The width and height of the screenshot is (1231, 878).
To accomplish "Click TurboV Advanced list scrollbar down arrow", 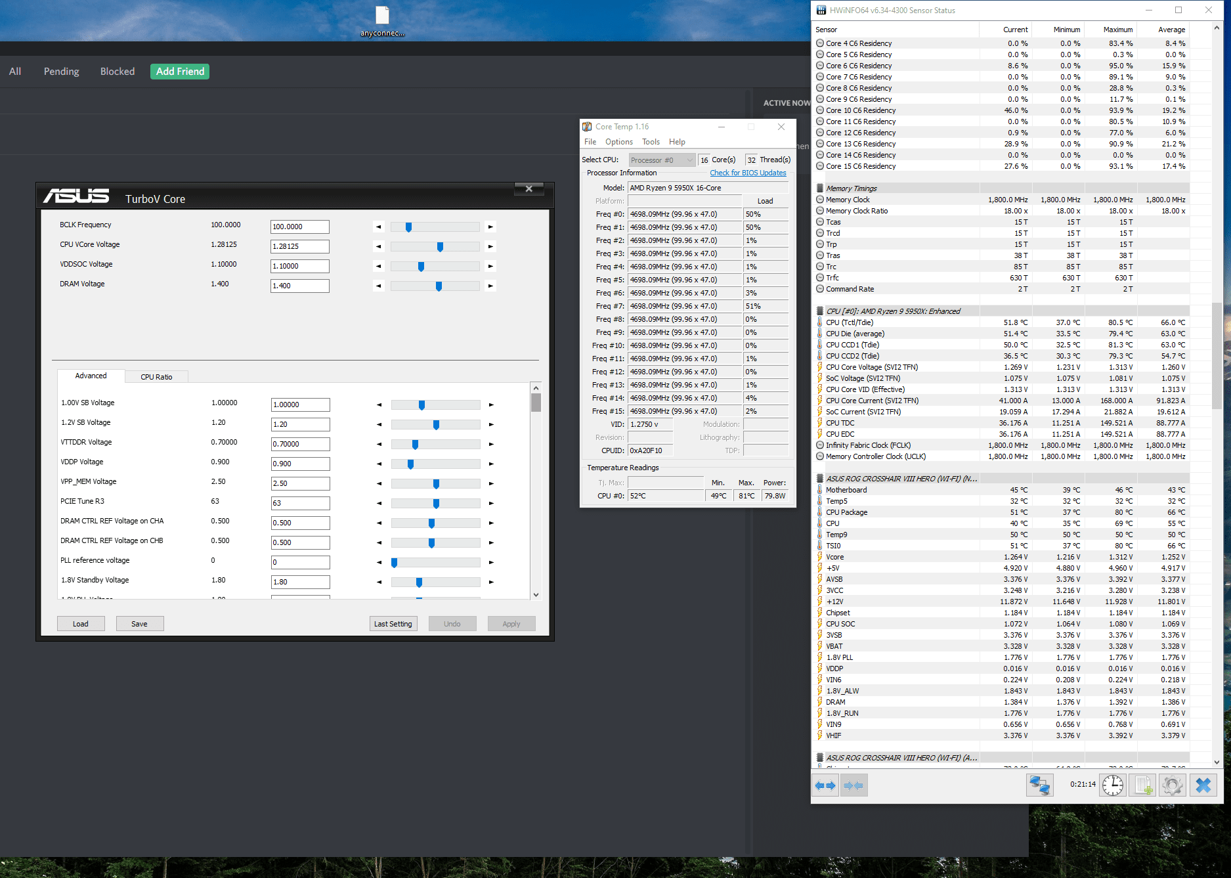I will (536, 594).
